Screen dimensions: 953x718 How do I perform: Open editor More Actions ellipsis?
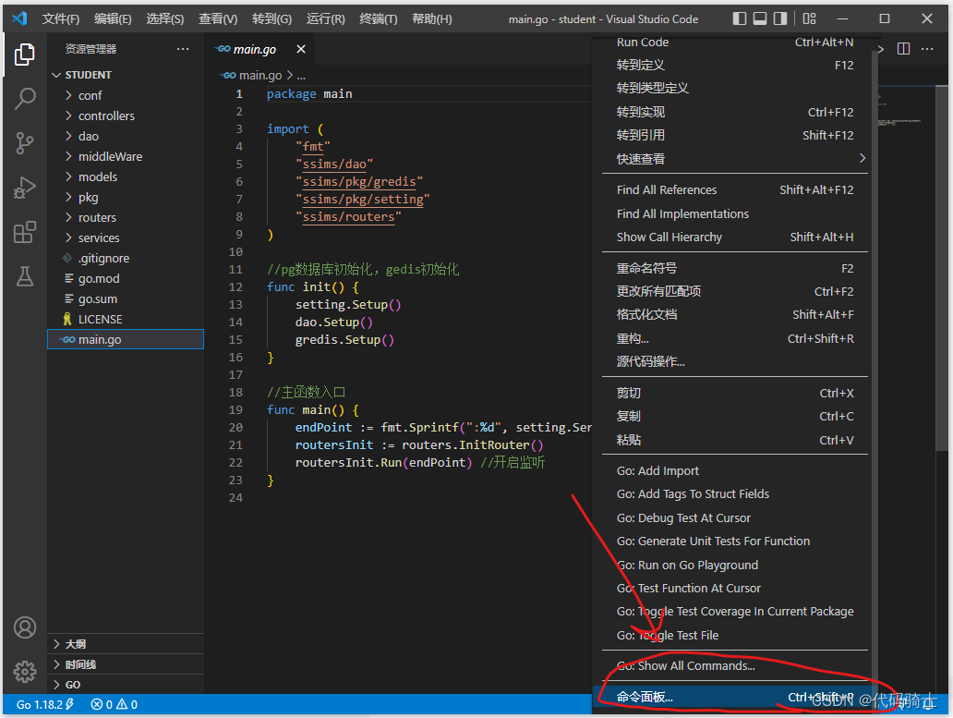tap(927, 49)
